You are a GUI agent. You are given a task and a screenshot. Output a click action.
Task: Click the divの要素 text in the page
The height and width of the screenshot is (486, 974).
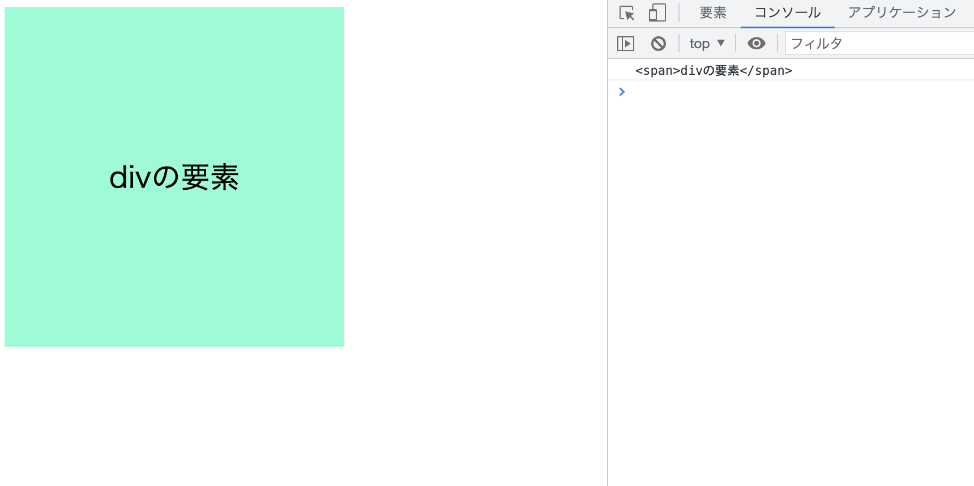coord(174,177)
